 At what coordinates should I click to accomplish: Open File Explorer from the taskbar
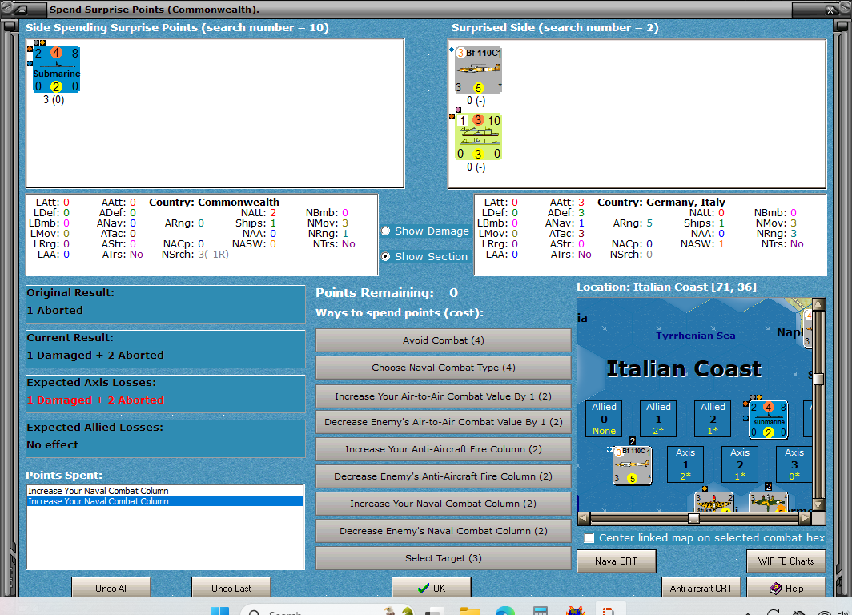pyautogui.click(x=469, y=611)
